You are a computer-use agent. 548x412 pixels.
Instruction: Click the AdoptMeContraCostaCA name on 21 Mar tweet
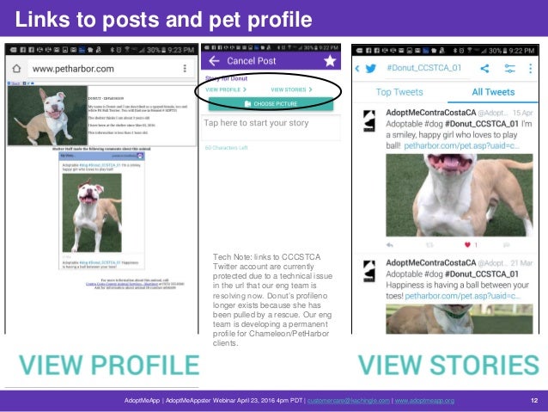coord(430,262)
